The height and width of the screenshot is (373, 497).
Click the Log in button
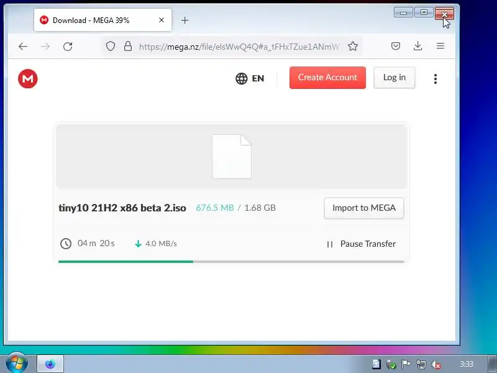pyautogui.click(x=394, y=78)
